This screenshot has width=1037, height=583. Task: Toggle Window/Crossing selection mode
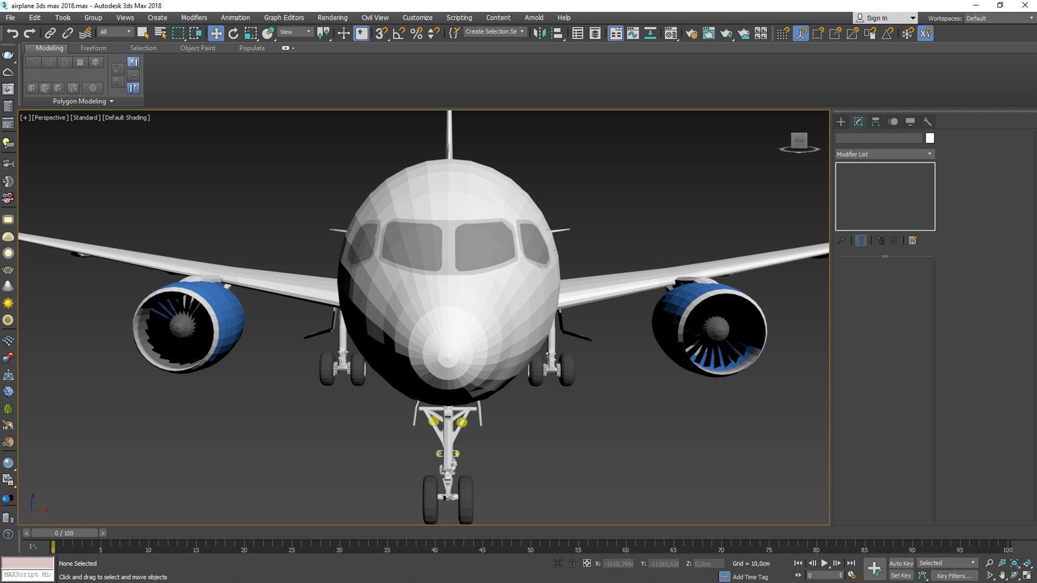(195, 33)
